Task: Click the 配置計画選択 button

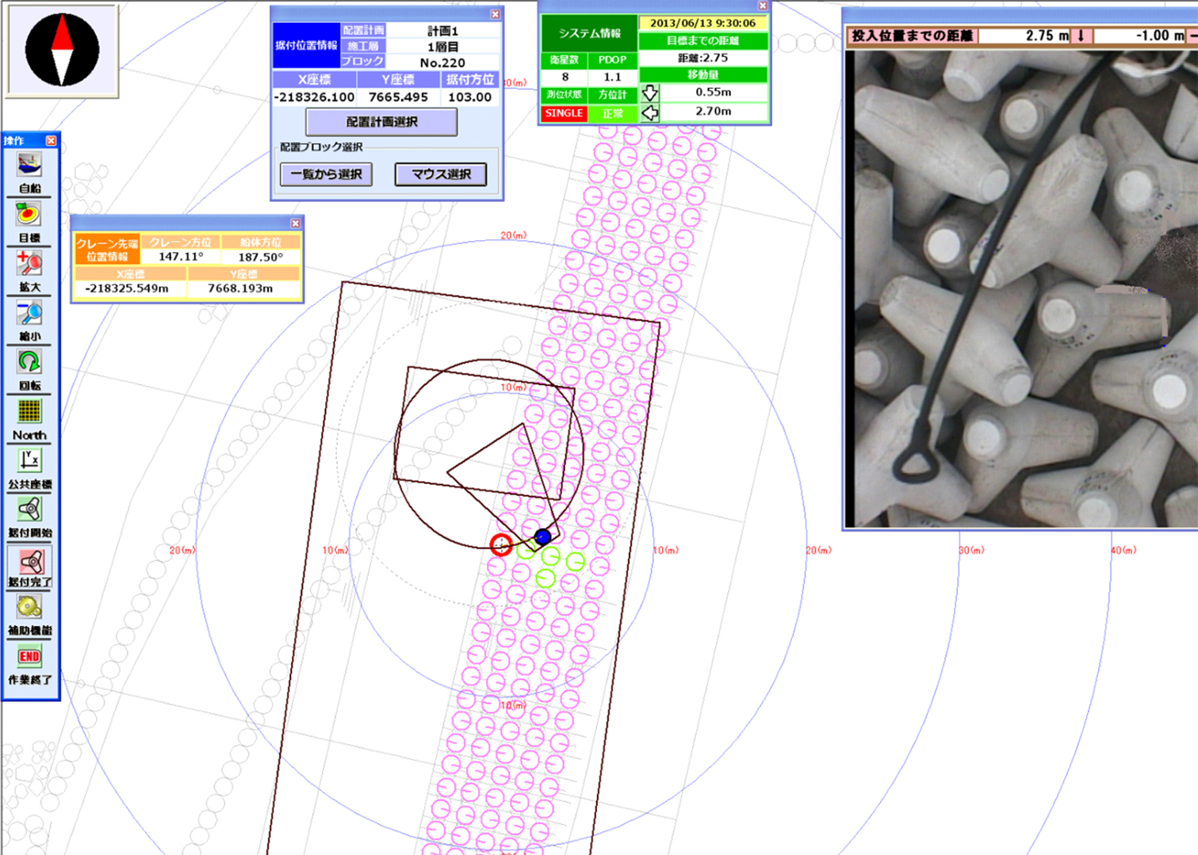Action: click(381, 122)
